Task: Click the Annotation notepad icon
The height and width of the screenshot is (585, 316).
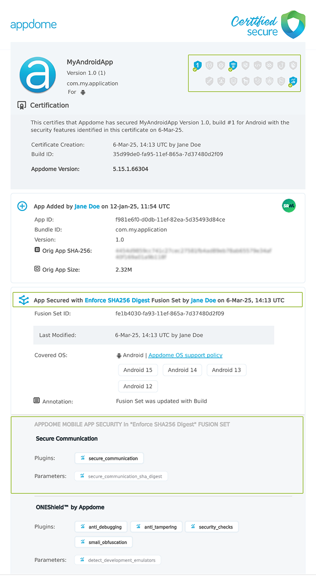Action: tap(36, 400)
